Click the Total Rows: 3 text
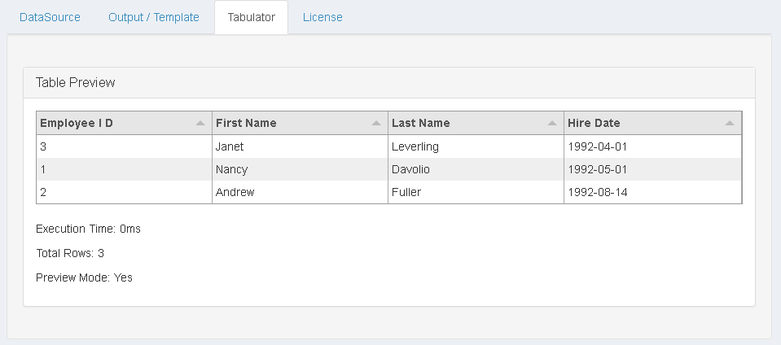The image size is (781, 345). [x=70, y=253]
